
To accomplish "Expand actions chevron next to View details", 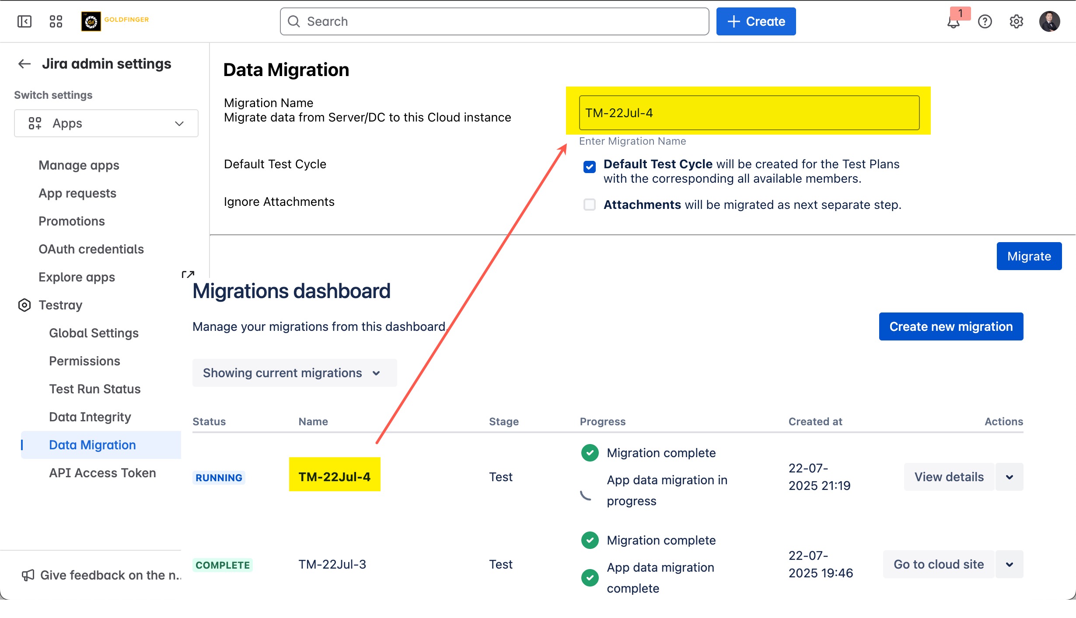I will click(x=1010, y=477).
